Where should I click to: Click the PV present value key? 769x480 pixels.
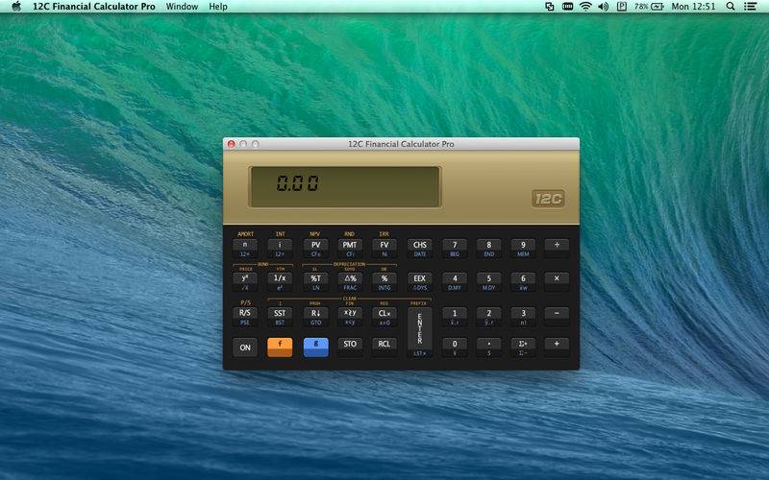pyautogui.click(x=315, y=249)
